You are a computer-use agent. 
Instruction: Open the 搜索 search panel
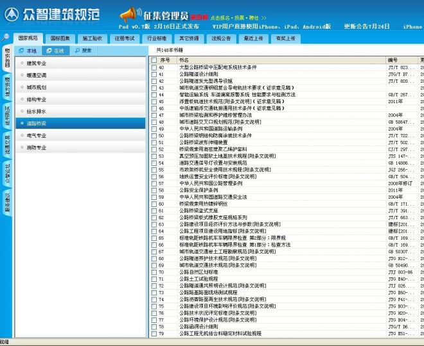click(x=84, y=51)
